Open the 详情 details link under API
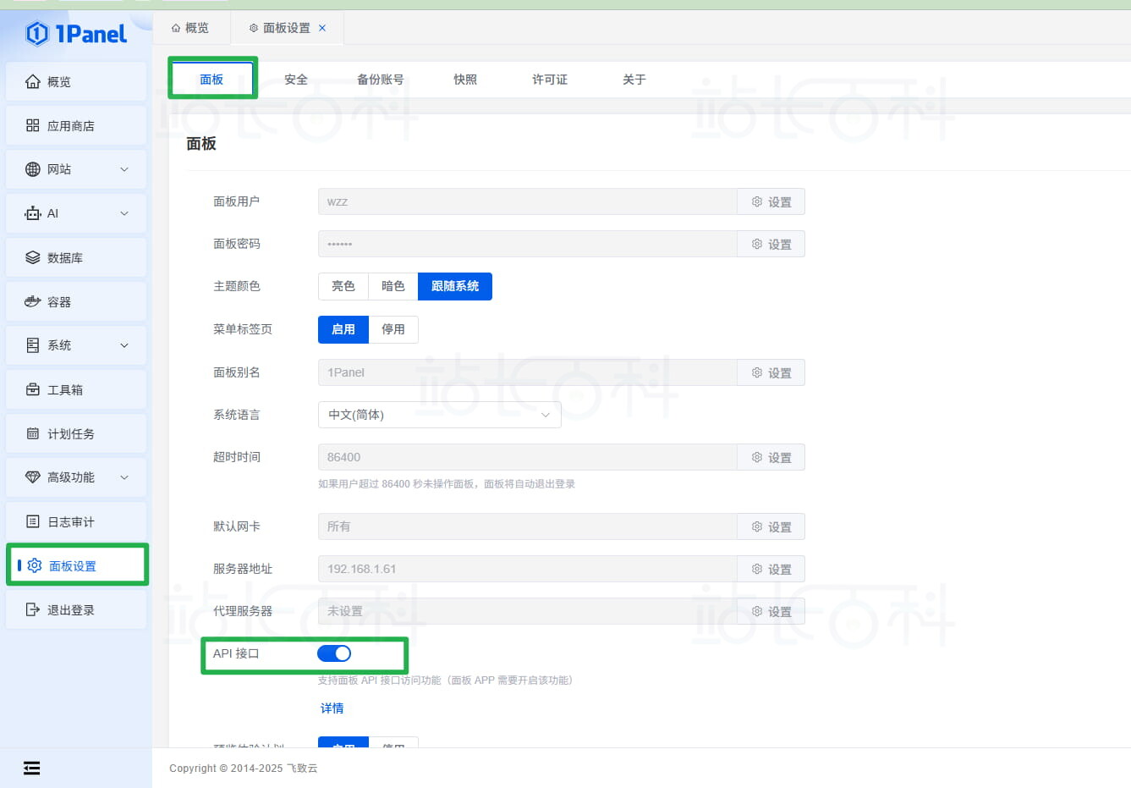This screenshot has height=788, width=1131. pos(332,708)
